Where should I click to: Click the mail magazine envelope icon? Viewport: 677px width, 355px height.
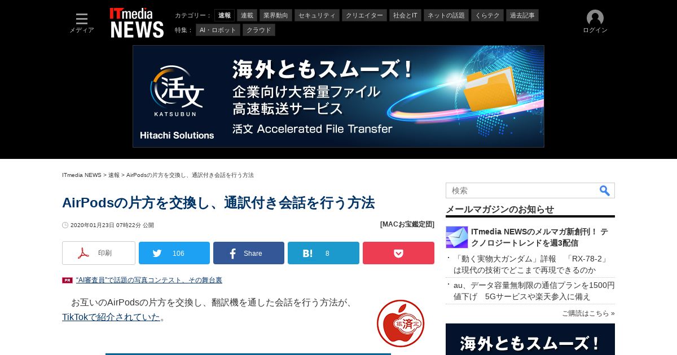click(457, 237)
